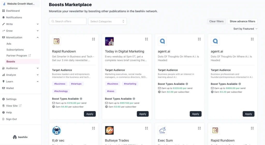Screen dimensions: 265x145
Task: Click the beehiv logo at sidebar bottom
Action: coord(20,137)
